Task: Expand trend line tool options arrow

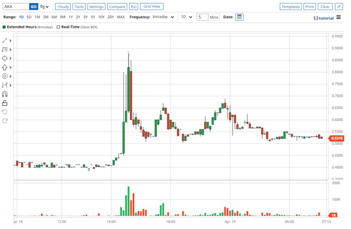Action: point(11,41)
